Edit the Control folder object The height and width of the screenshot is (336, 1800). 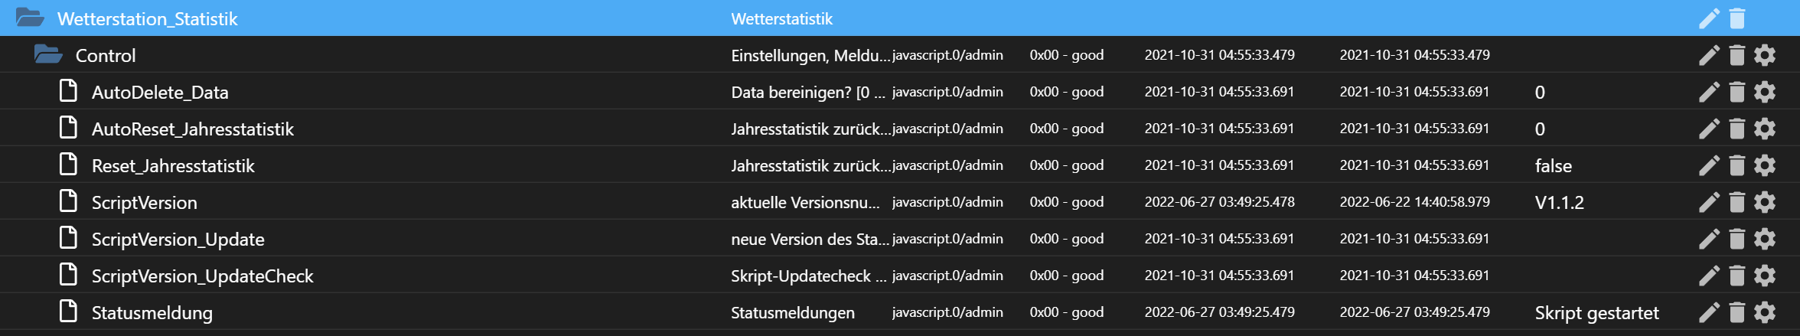(x=1709, y=55)
